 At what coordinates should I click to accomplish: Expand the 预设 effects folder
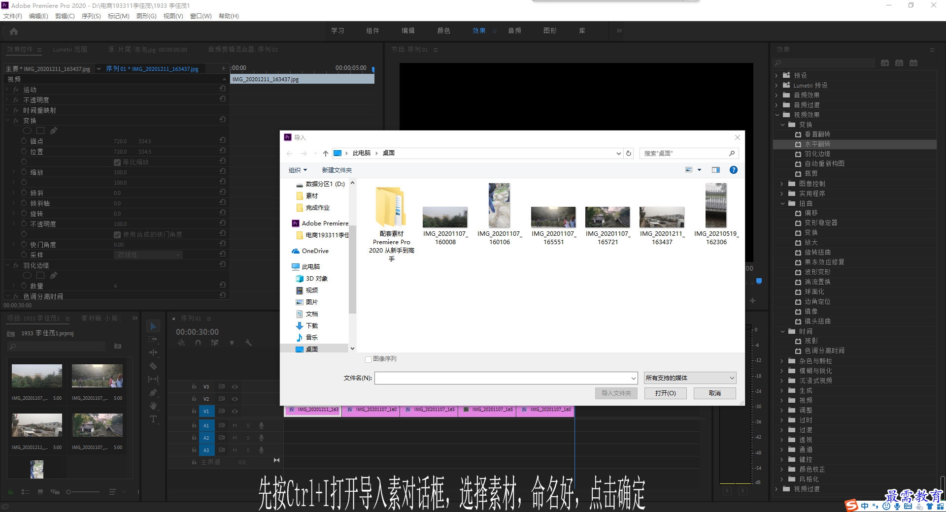click(777, 75)
